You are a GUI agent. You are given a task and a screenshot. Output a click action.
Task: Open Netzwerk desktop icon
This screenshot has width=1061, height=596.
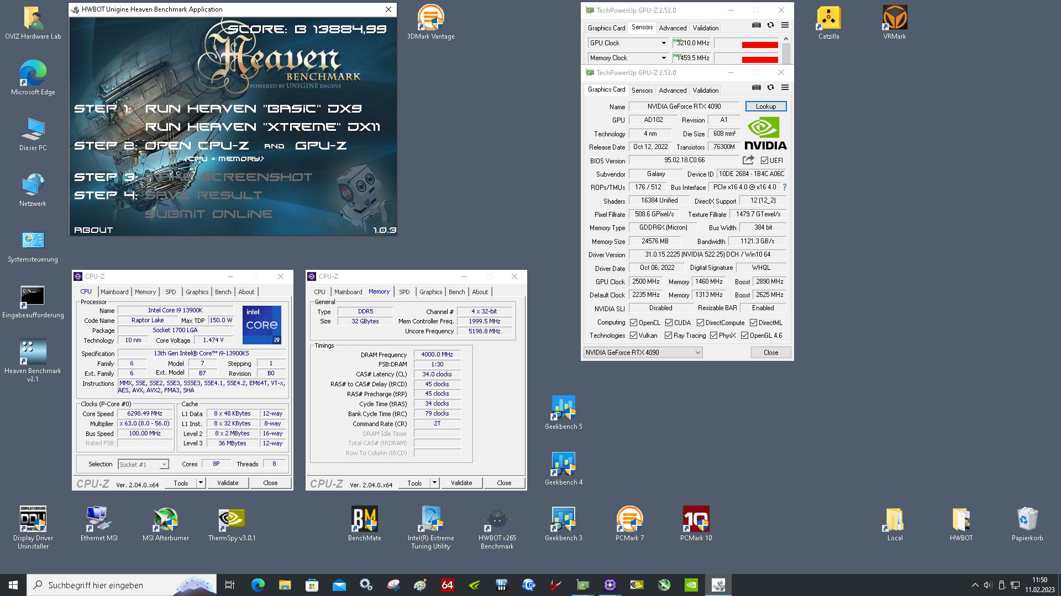(33, 190)
